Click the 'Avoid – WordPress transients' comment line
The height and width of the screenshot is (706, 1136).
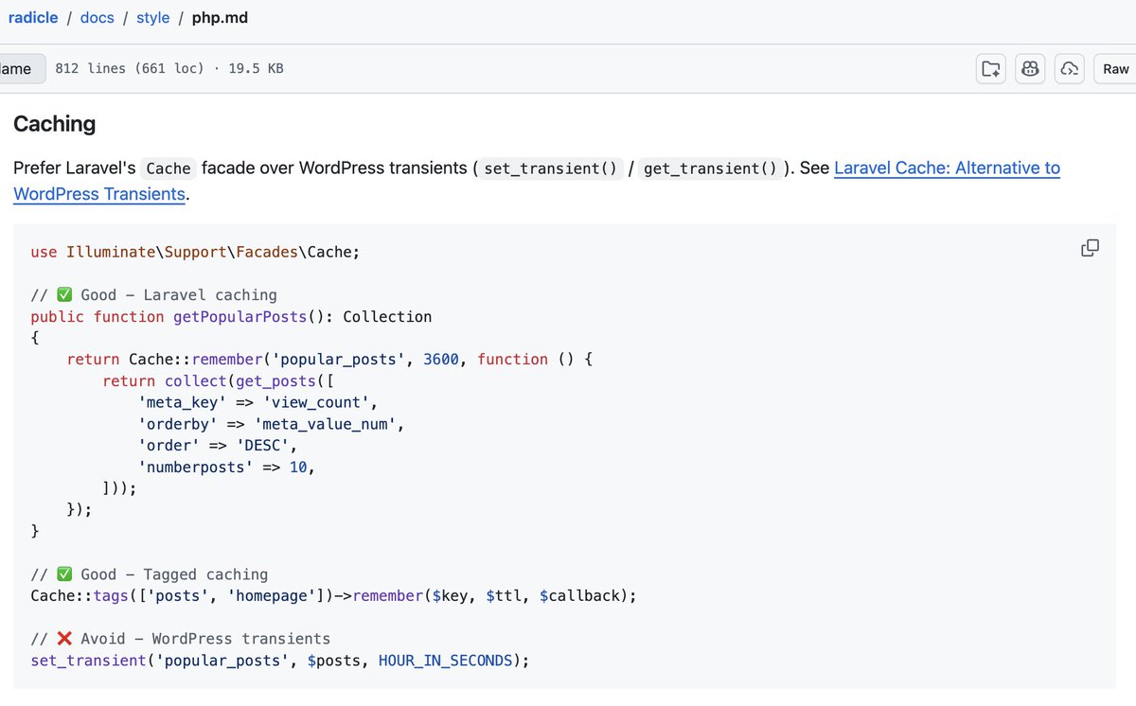click(180, 639)
